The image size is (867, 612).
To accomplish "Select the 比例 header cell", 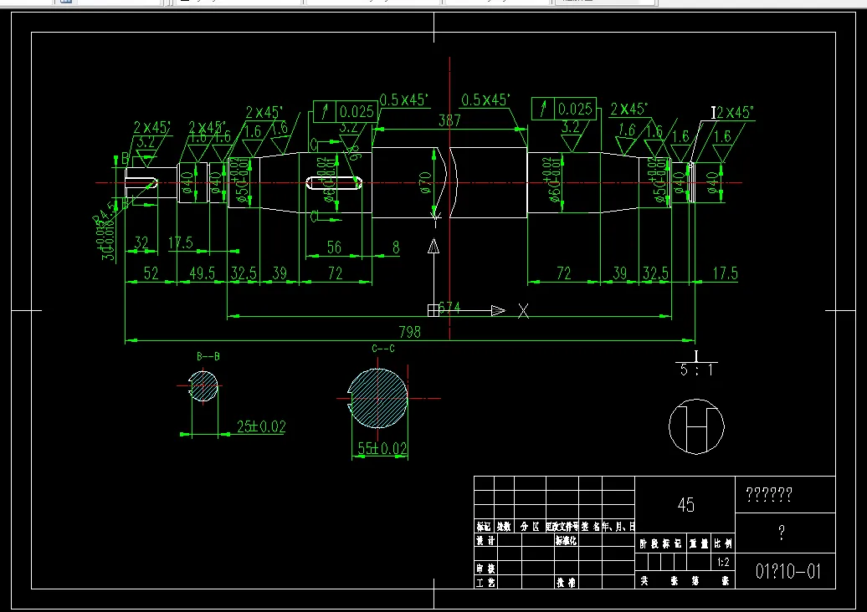I will (723, 543).
